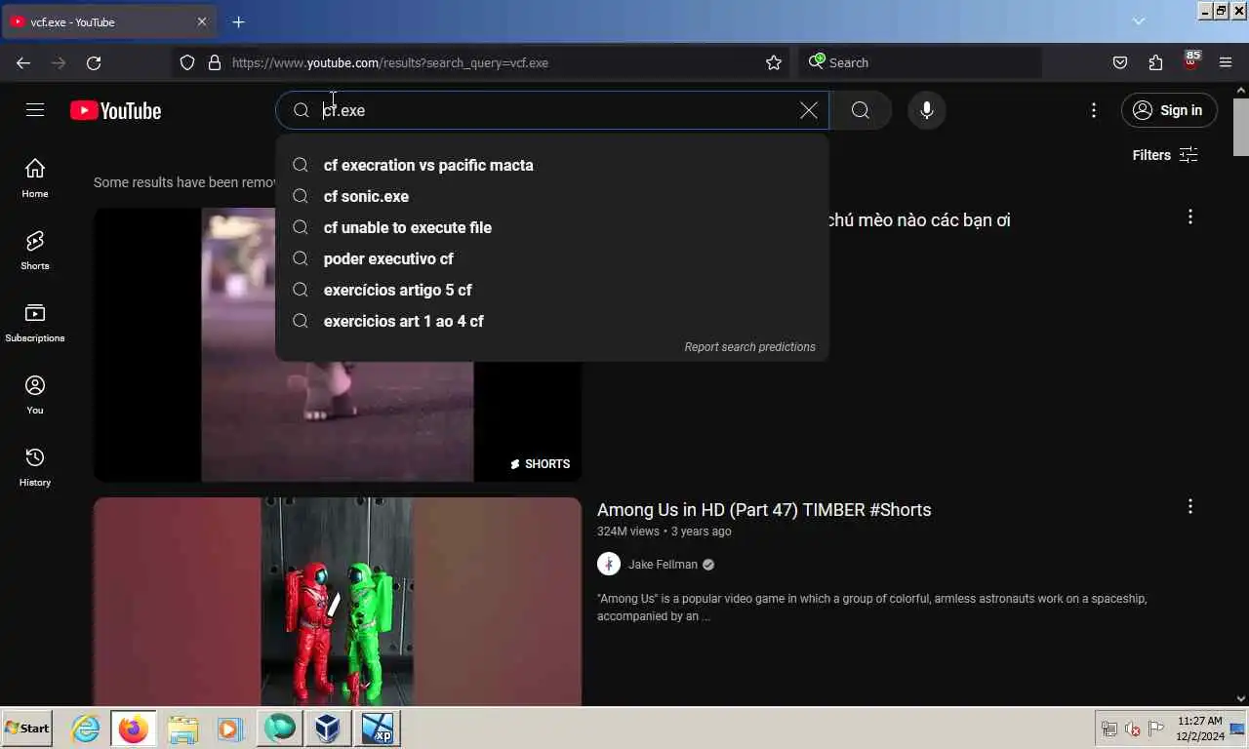Select the vcf.exe - YouTube tab
Screen dimensions: 1249x749
click(107, 21)
